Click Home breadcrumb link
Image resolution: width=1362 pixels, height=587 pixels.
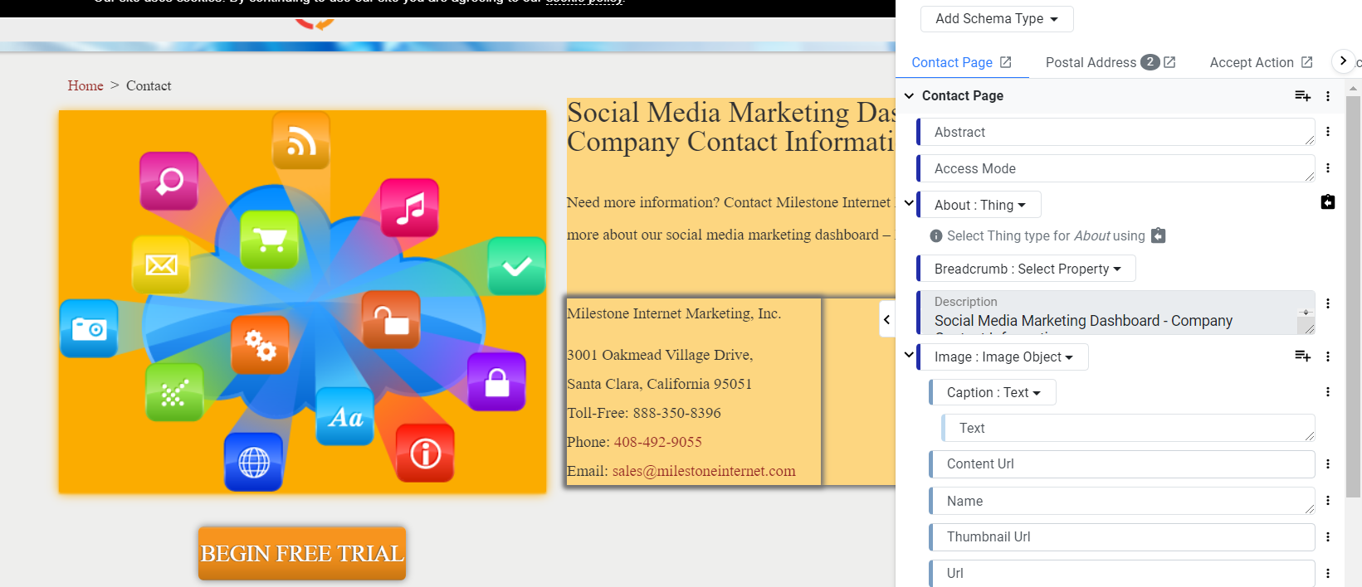pyautogui.click(x=85, y=85)
